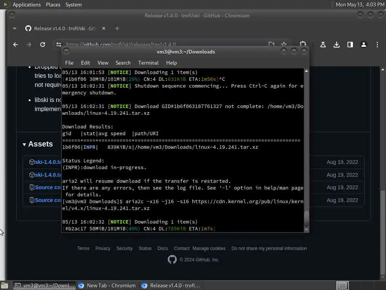Open Chromium downloads icon
The width and height of the screenshot is (386, 290).
click(x=337, y=45)
